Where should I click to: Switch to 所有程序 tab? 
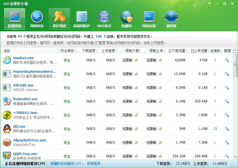coord(94,164)
